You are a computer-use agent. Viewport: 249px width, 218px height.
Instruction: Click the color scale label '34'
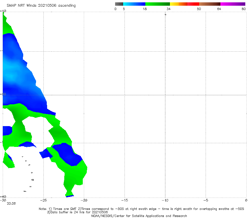pyautogui.click(x=169, y=9)
